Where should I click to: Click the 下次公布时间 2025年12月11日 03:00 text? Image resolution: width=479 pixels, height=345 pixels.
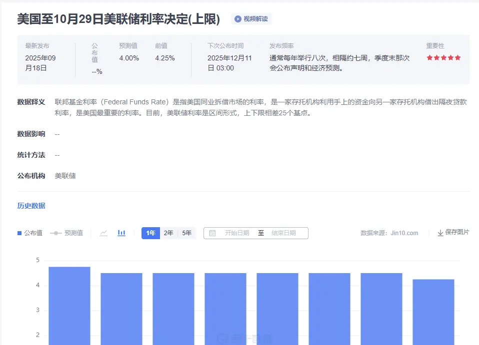pos(229,63)
